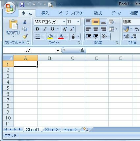The width and height of the screenshot is (140, 141).
Task: Click the Insert Function fx icon
Action: (x=82, y=50)
